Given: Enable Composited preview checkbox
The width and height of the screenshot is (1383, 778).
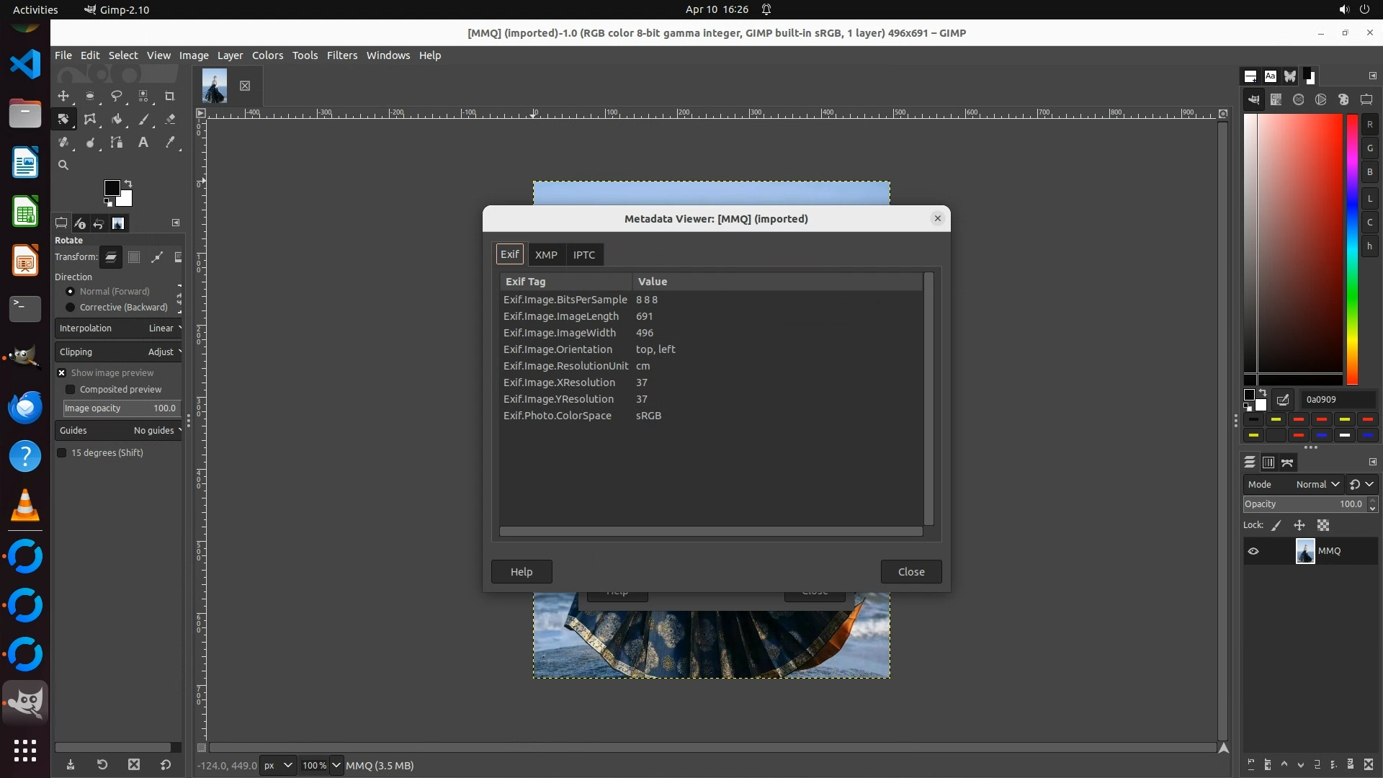Looking at the screenshot, I should pos(71,390).
